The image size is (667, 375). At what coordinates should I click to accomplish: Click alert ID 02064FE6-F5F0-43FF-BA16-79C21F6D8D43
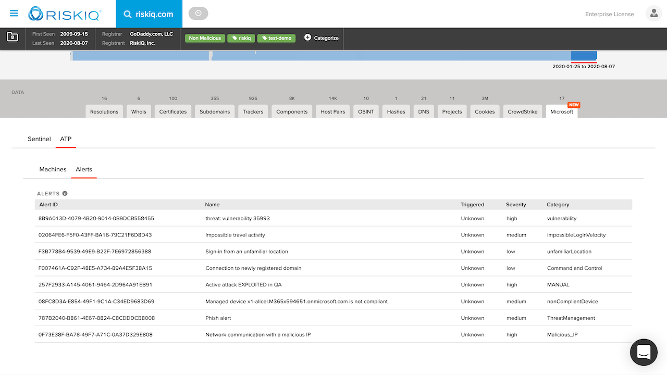(x=95, y=235)
